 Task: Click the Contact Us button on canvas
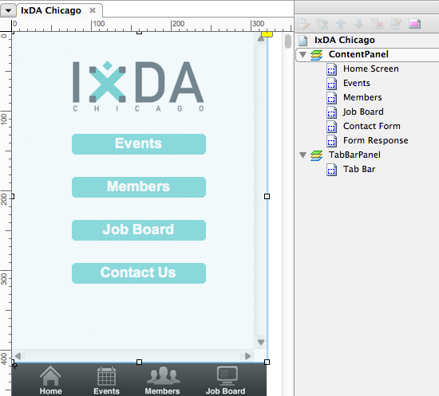point(139,273)
